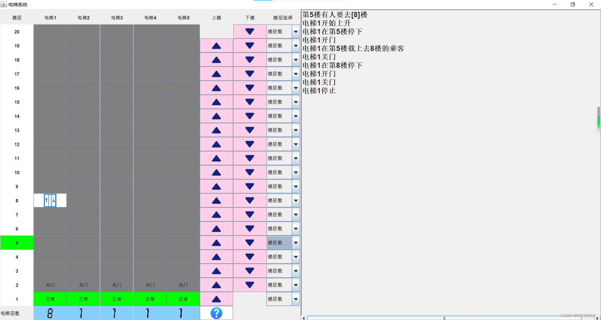This screenshot has width=601, height=320.
Task: Click the down arrow on floor 8
Action: click(x=250, y=201)
